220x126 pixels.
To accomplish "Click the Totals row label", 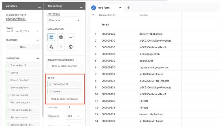I will pos(105,25).
